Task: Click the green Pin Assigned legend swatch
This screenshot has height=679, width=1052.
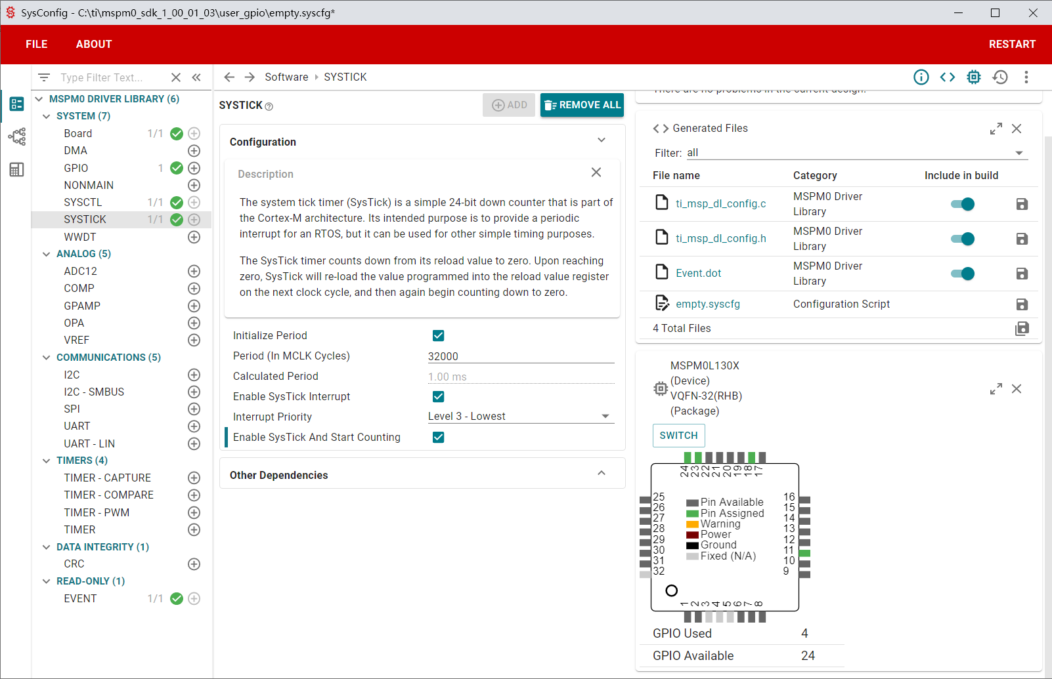Action: pyautogui.click(x=692, y=514)
